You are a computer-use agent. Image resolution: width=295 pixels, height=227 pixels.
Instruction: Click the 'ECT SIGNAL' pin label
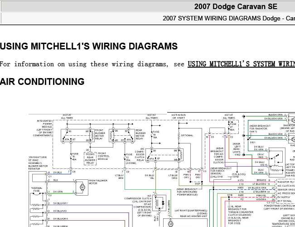[285, 201]
